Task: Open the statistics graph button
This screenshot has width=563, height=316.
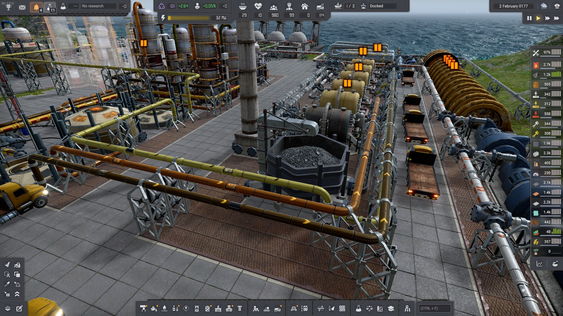Action: pyautogui.click(x=540, y=264)
